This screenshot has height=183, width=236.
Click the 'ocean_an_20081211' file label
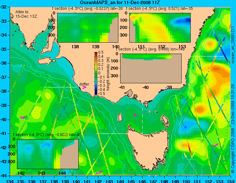233,45
